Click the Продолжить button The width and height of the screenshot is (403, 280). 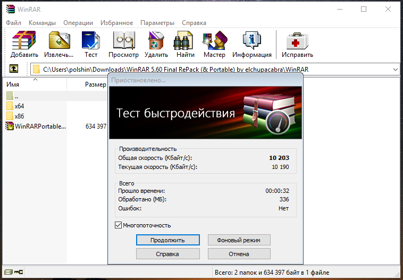pos(168,240)
